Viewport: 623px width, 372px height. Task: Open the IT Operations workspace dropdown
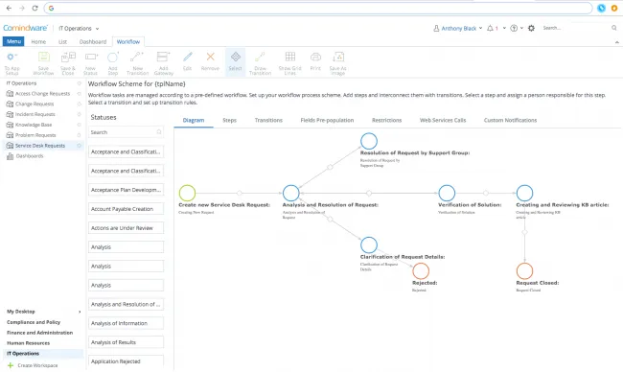79,28
